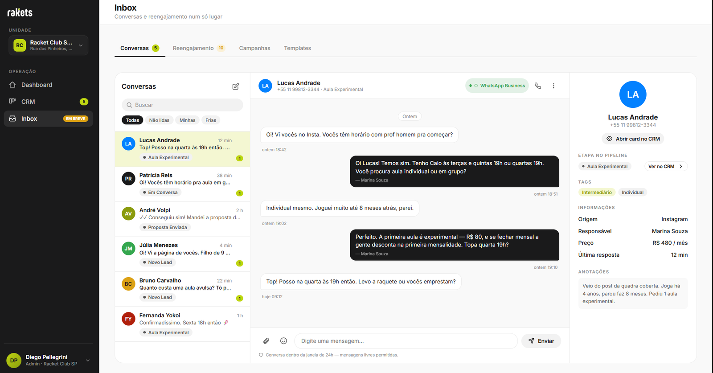Open the three-dot chat options menu
This screenshot has height=373, width=713.
(553, 86)
